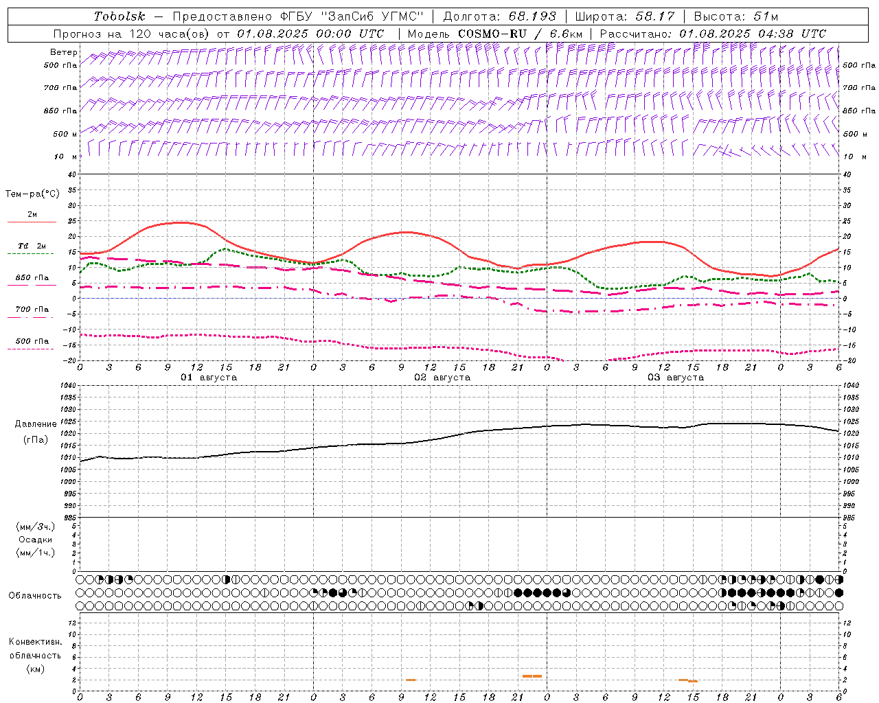Click the "Рассчитано: 01.08.2025 04:38 UTC" text
The image size is (879, 703).
(713, 34)
